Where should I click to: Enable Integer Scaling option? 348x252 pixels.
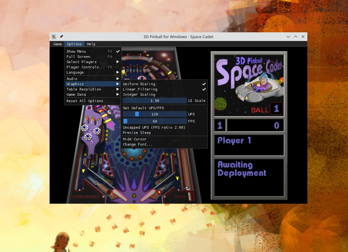164,94
